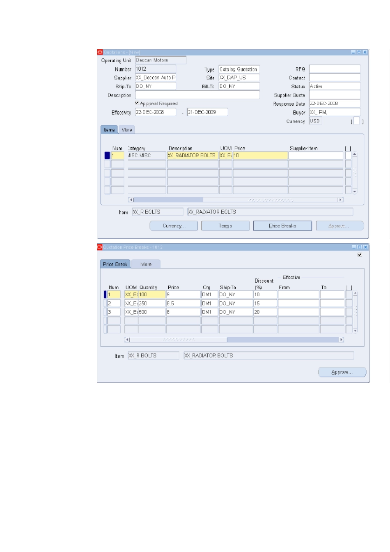Click the Oracle icon in Quotations title bar
This screenshot has width=390, height=552.
coord(100,52)
